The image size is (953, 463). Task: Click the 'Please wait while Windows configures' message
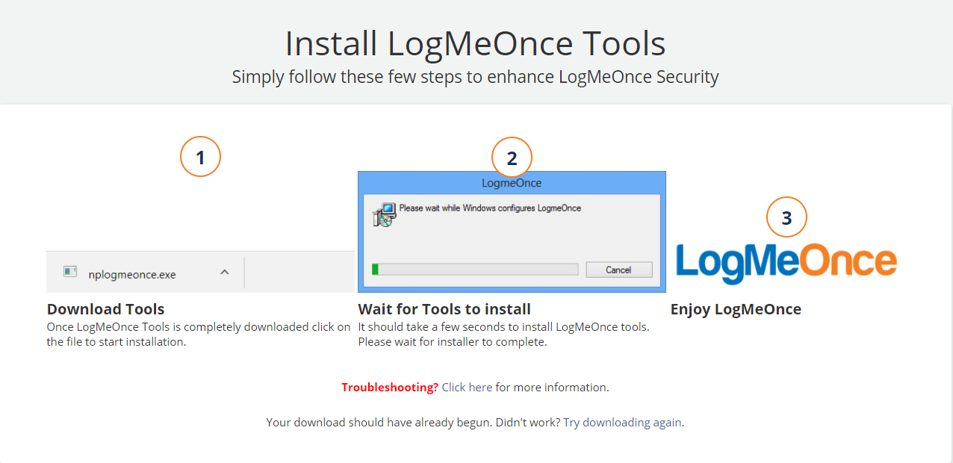490,208
